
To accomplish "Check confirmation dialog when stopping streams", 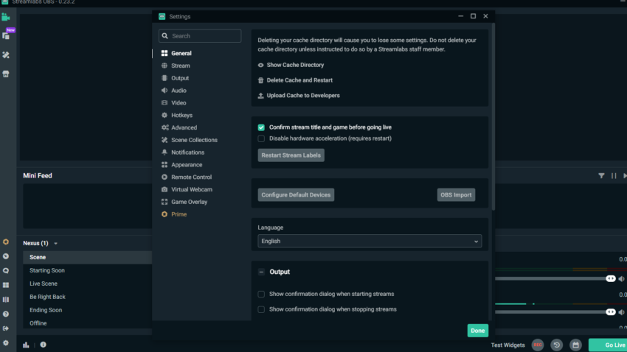I will pyautogui.click(x=261, y=309).
